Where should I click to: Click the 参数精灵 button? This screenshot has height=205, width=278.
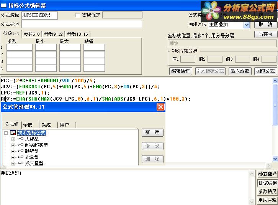[267, 192]
